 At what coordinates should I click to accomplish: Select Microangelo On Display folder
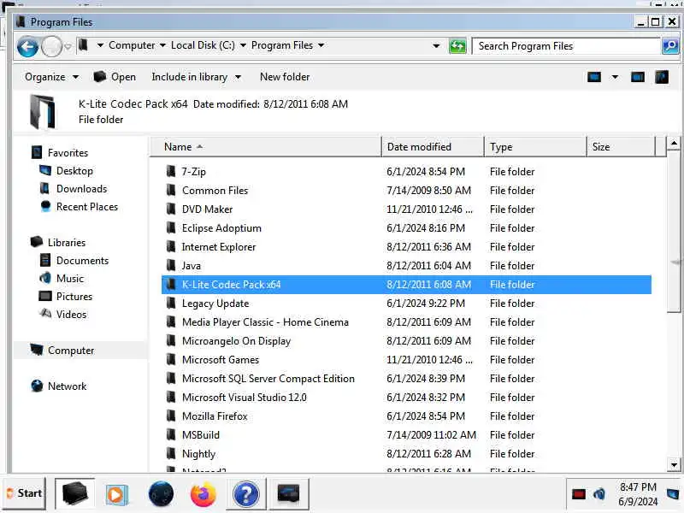(236, 340)
